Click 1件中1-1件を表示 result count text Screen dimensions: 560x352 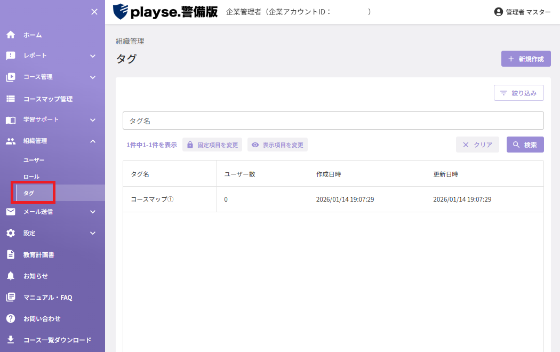coord(151,145)
